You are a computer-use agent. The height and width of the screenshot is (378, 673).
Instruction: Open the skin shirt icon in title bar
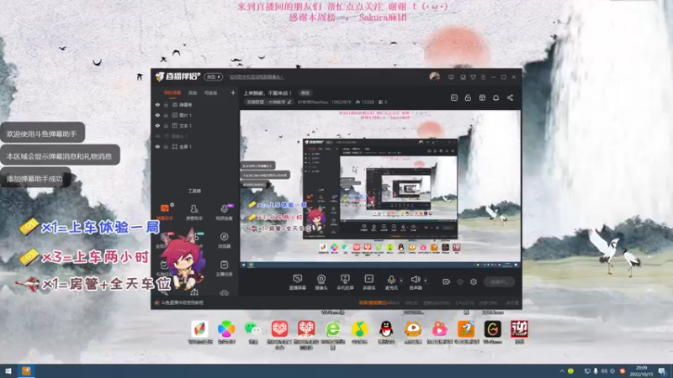click(473, 77)
